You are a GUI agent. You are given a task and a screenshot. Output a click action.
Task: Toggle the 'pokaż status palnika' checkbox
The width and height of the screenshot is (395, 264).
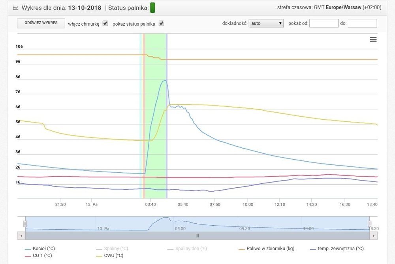[161, 23]
